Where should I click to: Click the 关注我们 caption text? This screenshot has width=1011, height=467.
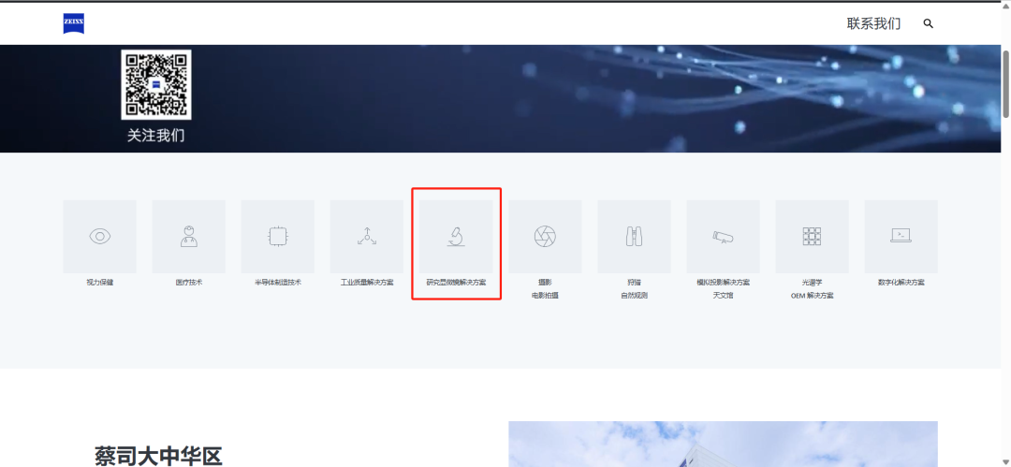click(x=156, y=136)
